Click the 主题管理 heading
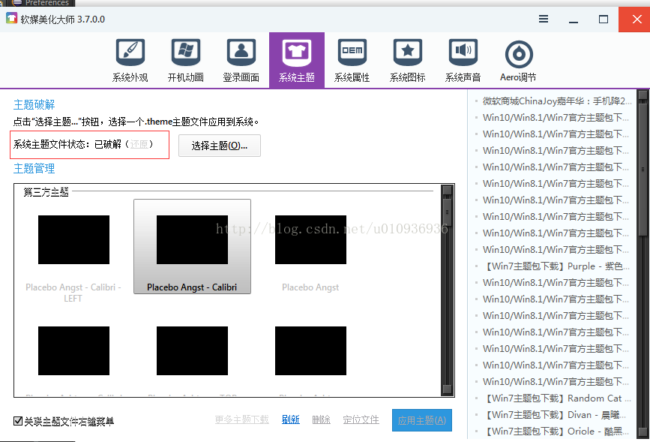Screen dimensions: 650x442 coord(34,168)
